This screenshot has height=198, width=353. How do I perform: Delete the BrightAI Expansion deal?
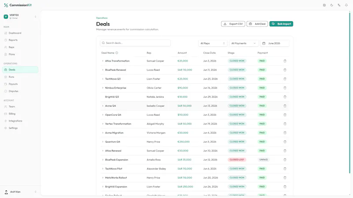tap(285, 187)
